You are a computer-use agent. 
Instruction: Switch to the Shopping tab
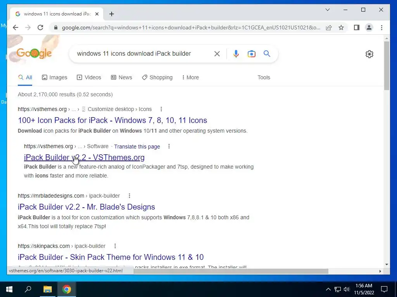157,77
